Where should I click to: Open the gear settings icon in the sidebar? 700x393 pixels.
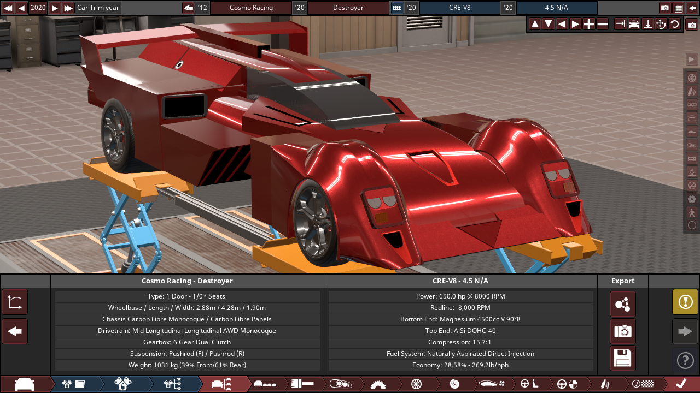tap(692, 199)
